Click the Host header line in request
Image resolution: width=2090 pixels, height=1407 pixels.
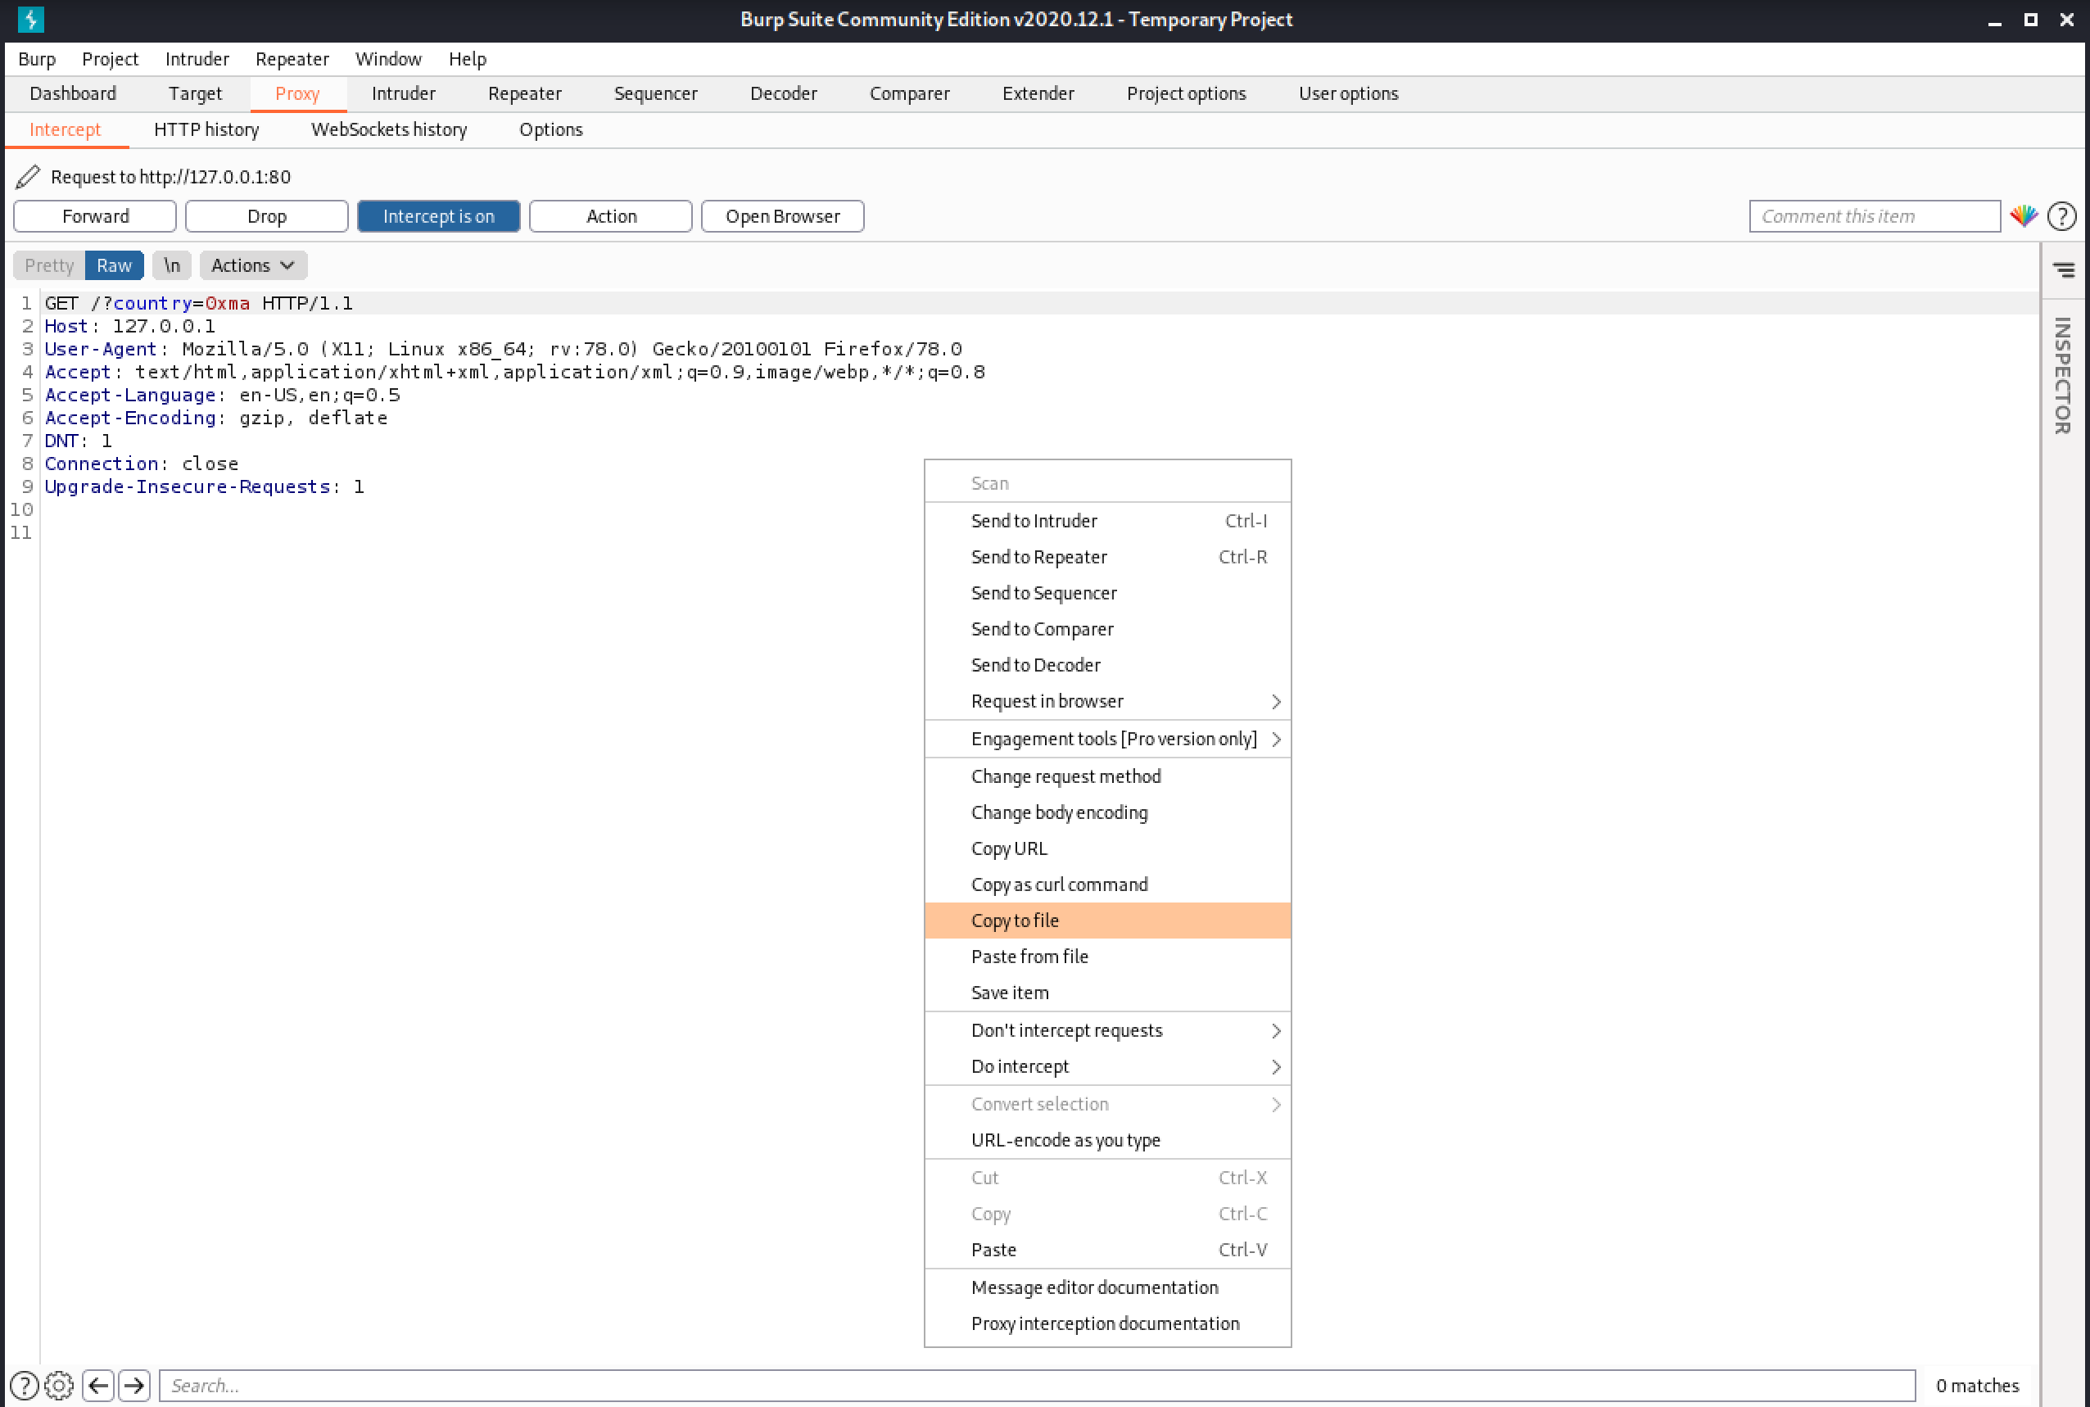[130, 326]
